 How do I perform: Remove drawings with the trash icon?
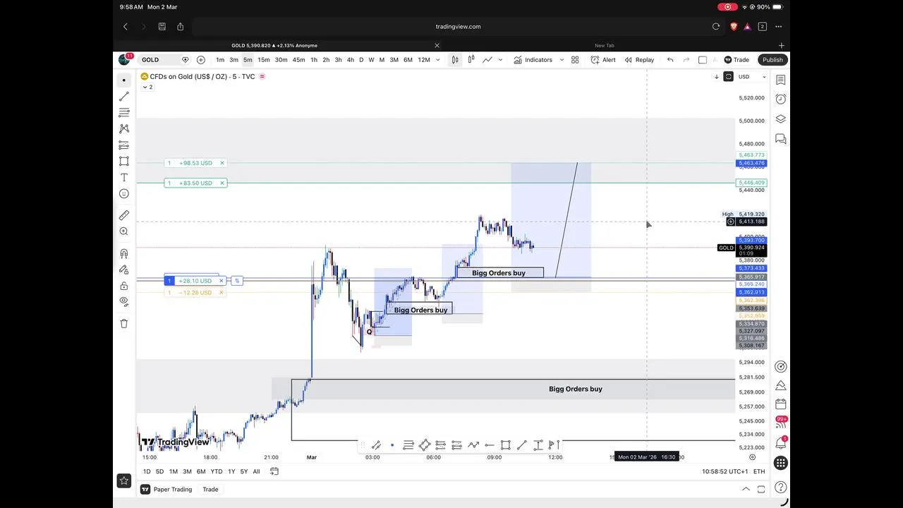[x=124, y=323]
